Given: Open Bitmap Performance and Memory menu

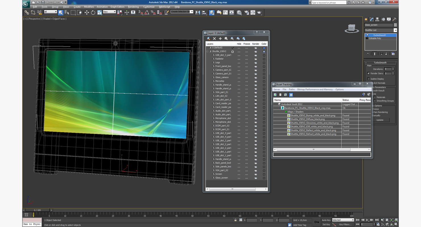Looking at the screenshot, I should [x=315, y=89].
